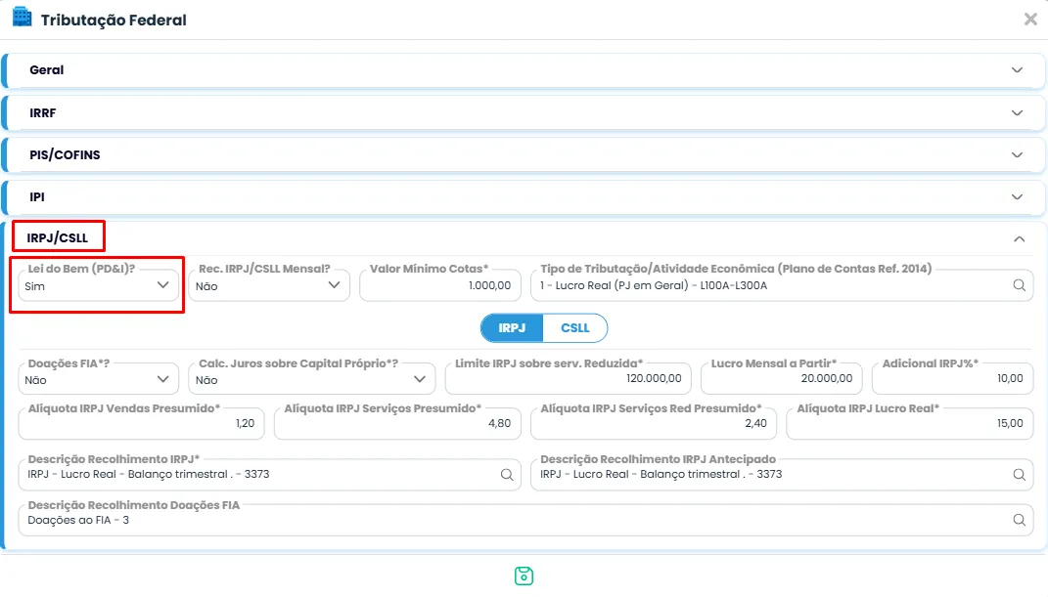Switch to the CSLL toggle option

click(x=574, y=328)
